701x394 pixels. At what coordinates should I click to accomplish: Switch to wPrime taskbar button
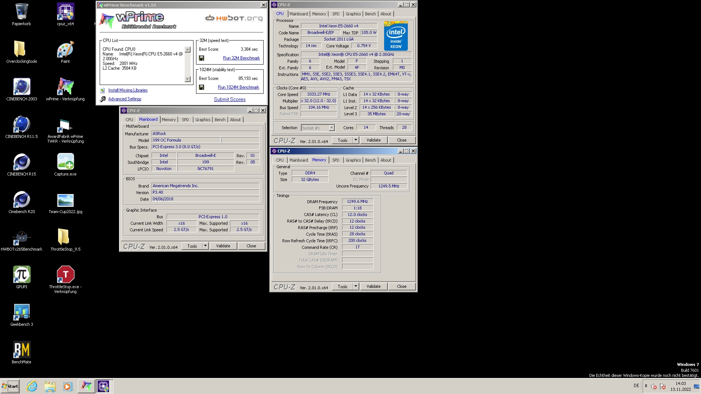pos(86,386)
